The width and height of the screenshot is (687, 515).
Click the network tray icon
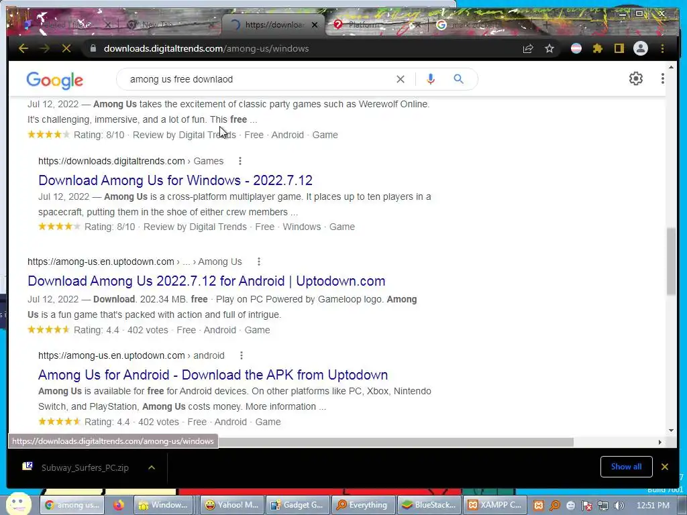coord(603,506)
